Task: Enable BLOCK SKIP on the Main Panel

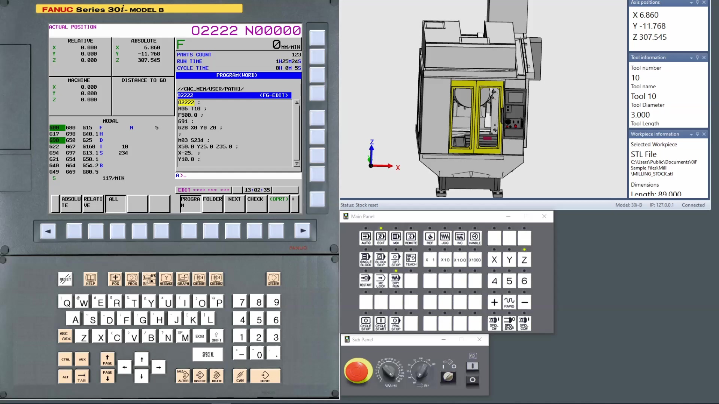Action: [x=381, y=259]
